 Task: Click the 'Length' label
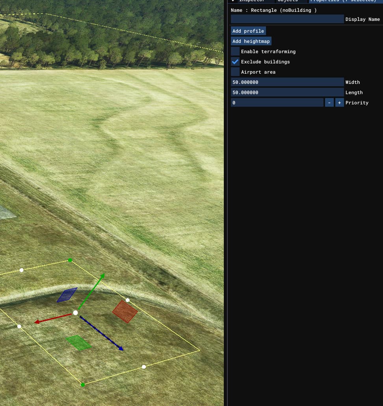pos(354,93)
